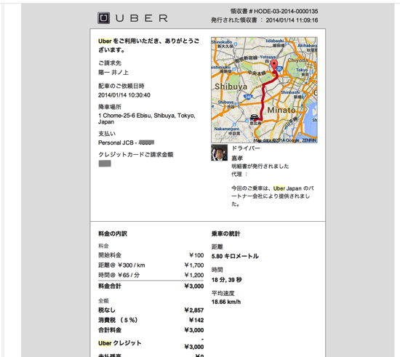Select the time charge ¥1,200
This screenshot has height=357, width=400.
coord(194,275)
